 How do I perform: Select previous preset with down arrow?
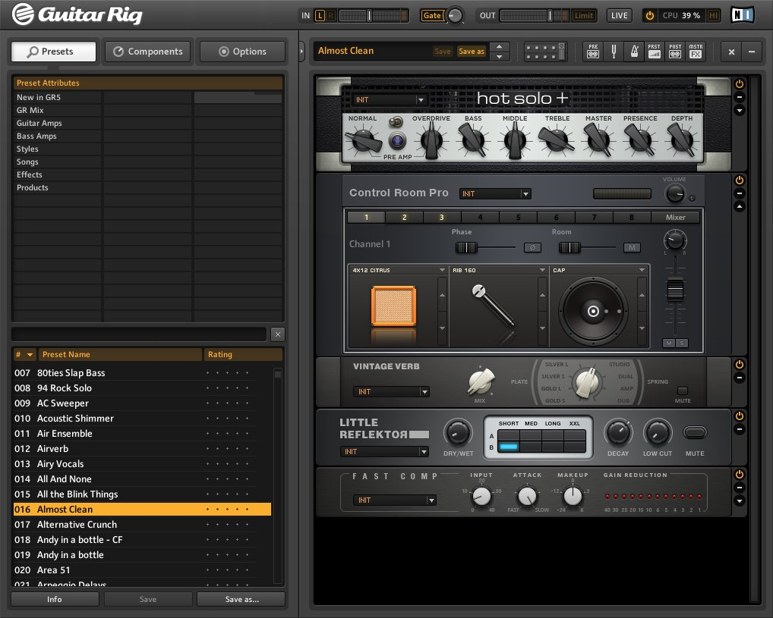pos(500,56)
